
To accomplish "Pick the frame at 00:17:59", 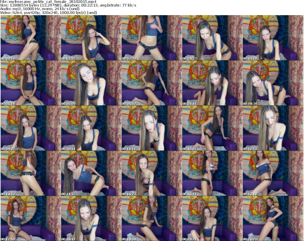I will [x=31, y=218].
